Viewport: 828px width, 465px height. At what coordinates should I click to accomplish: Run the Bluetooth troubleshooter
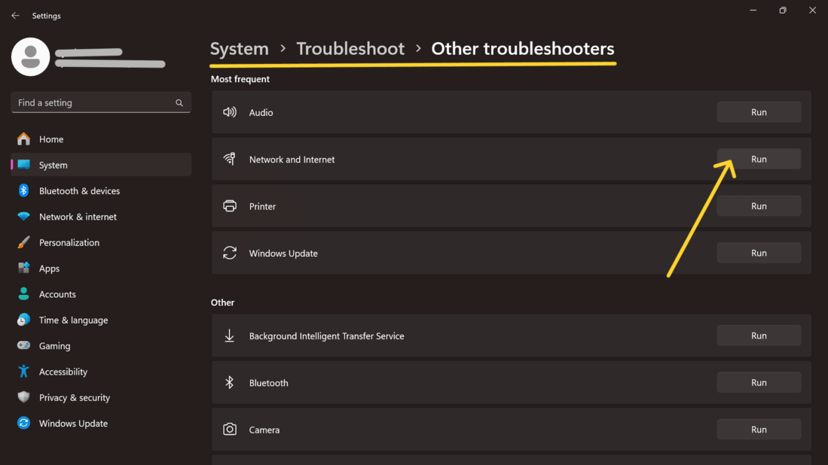(x=759, y=383)
